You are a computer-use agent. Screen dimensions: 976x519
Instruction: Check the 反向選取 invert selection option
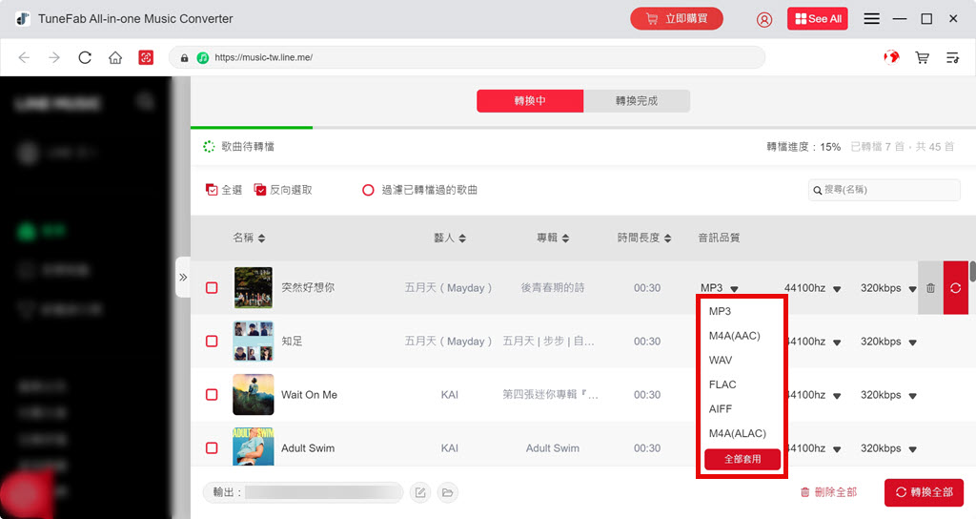[x=283, y=190]
